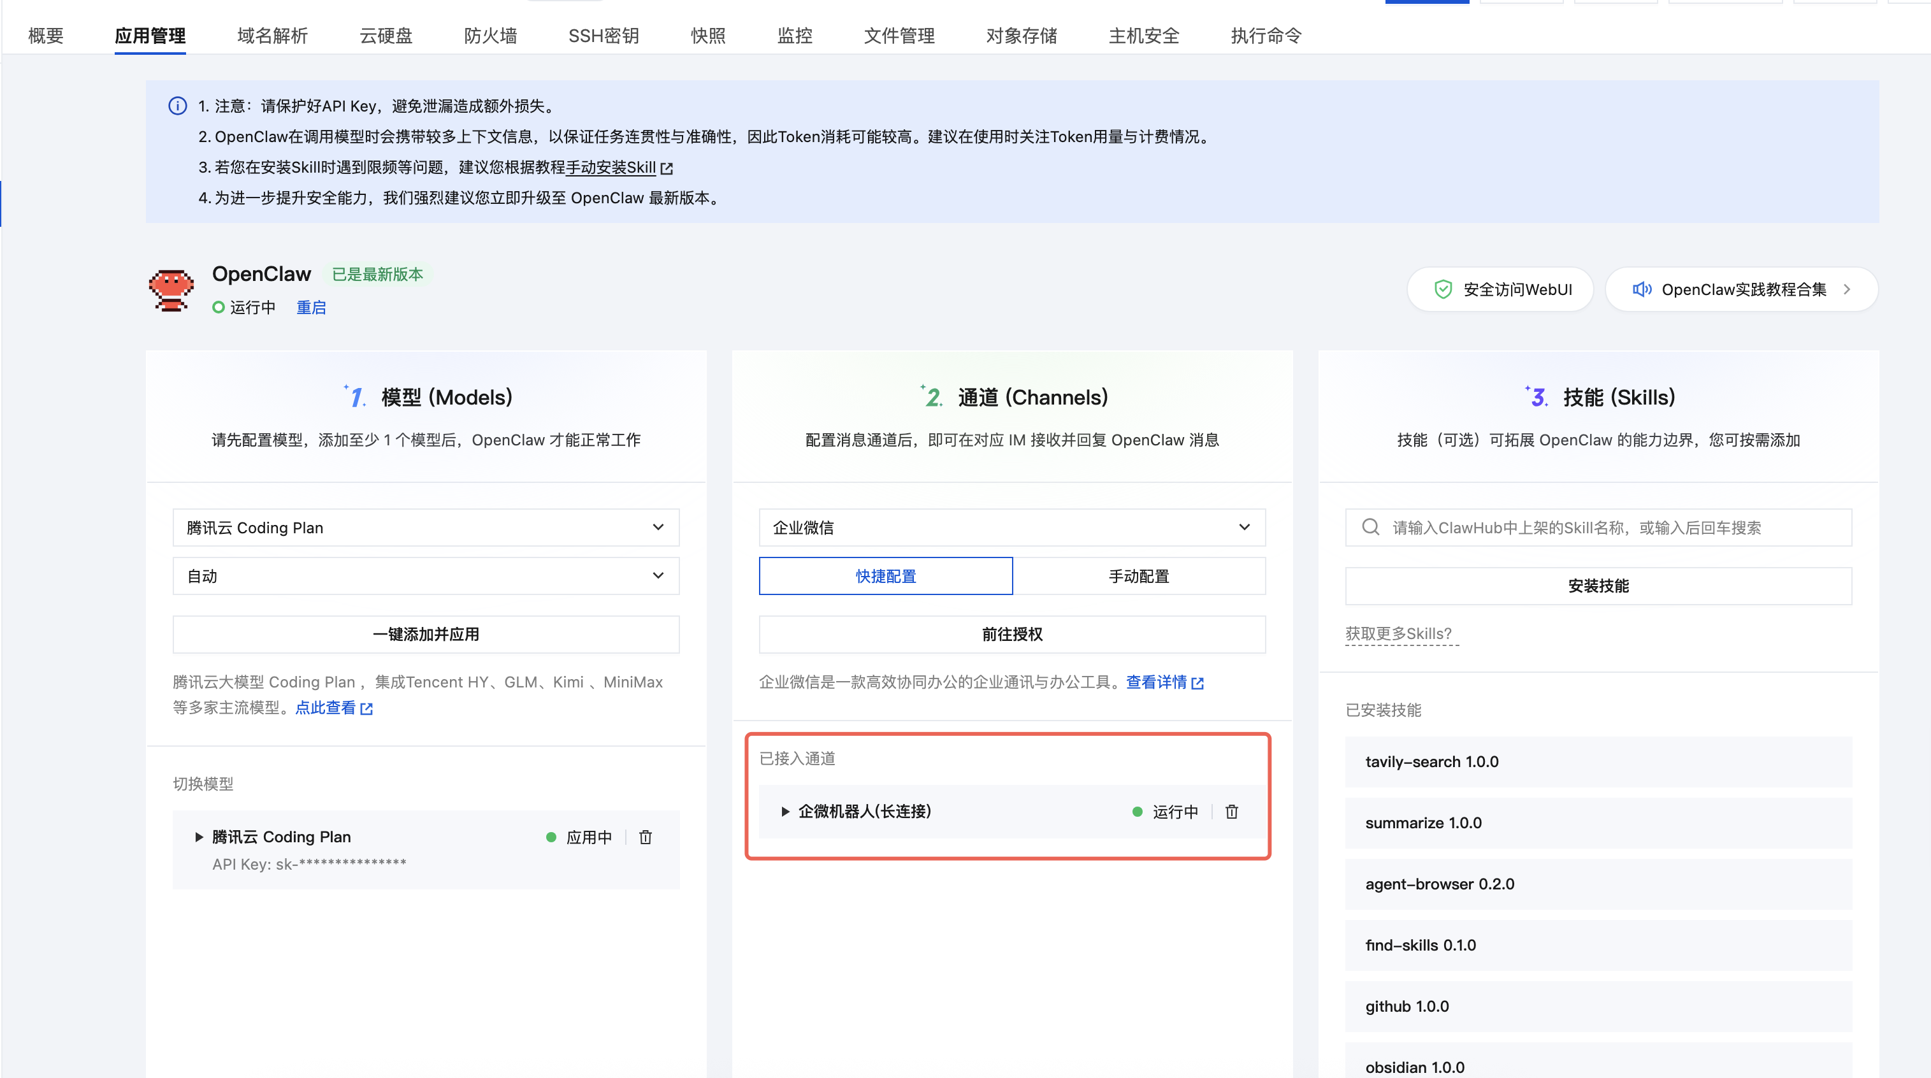Open the 自动 model selection dropdown
This screenshot has width=1931, height=1078.
coord(426,576)
